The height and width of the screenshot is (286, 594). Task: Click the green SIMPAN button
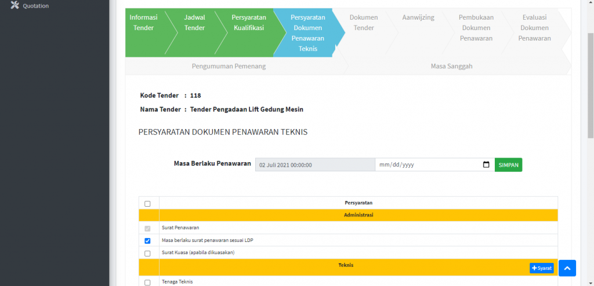pyautogui.click(x=508, y=165)
